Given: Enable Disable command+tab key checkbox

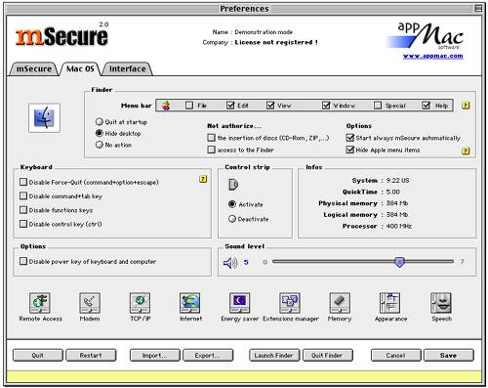Looking at the screenshot, I should pyautogui.click(x=23, y=195).
